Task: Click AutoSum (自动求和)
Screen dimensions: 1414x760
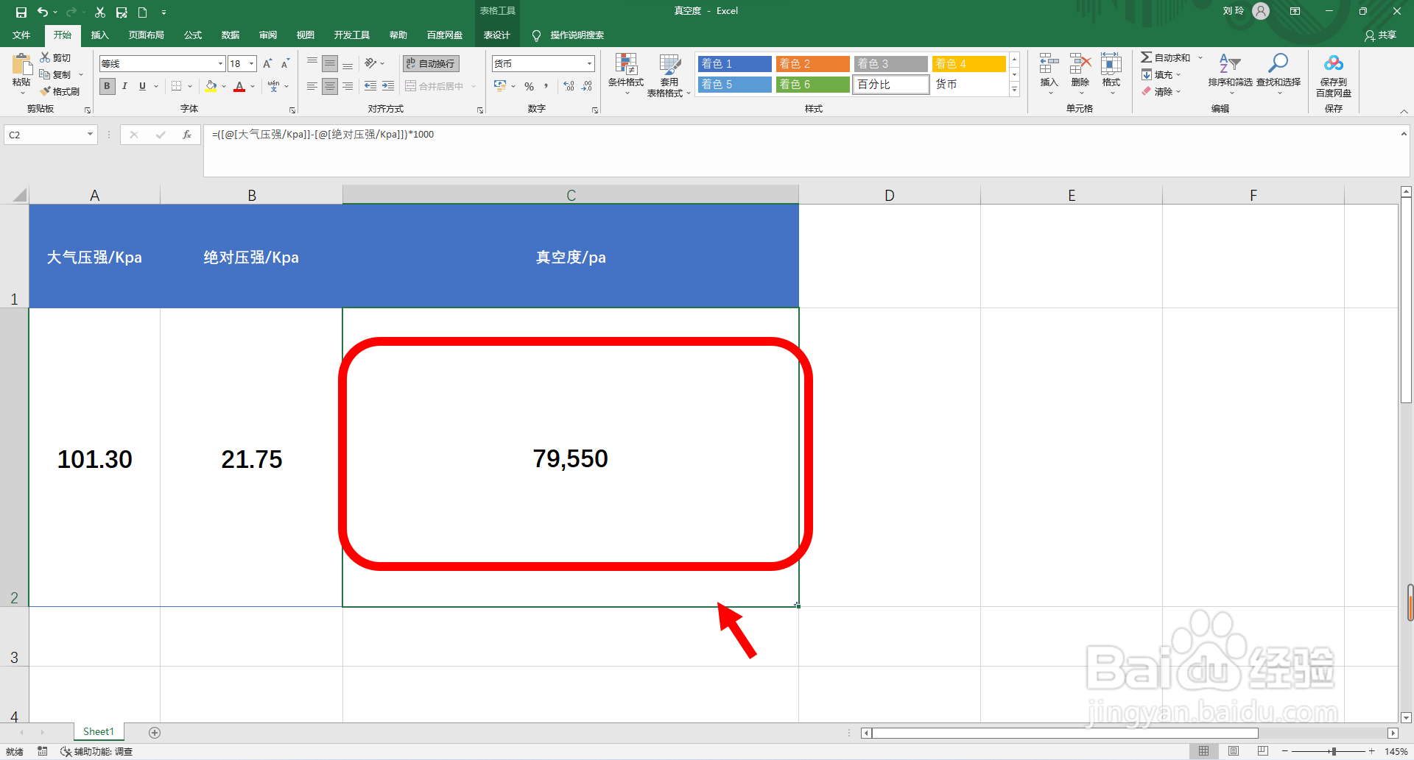Action: (x=1166, y=57)
